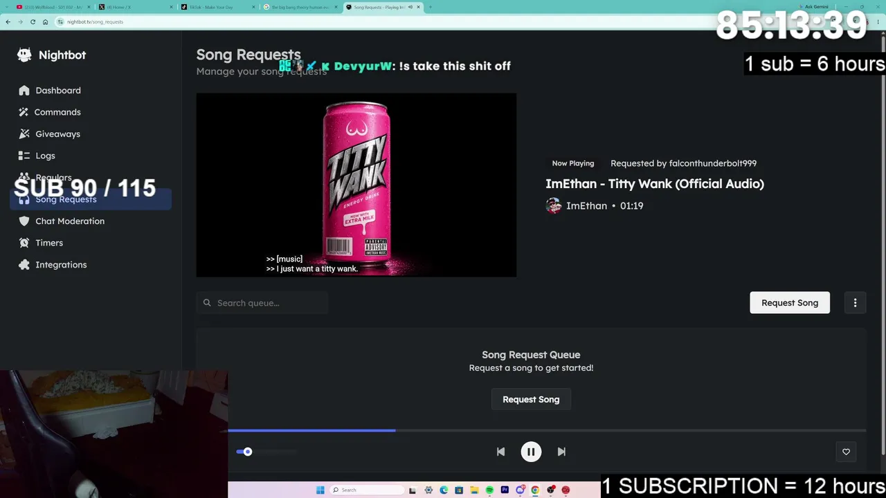Open Microsoft Store from the taskbar
Screen dimensions: 886x498
[459, 490]
